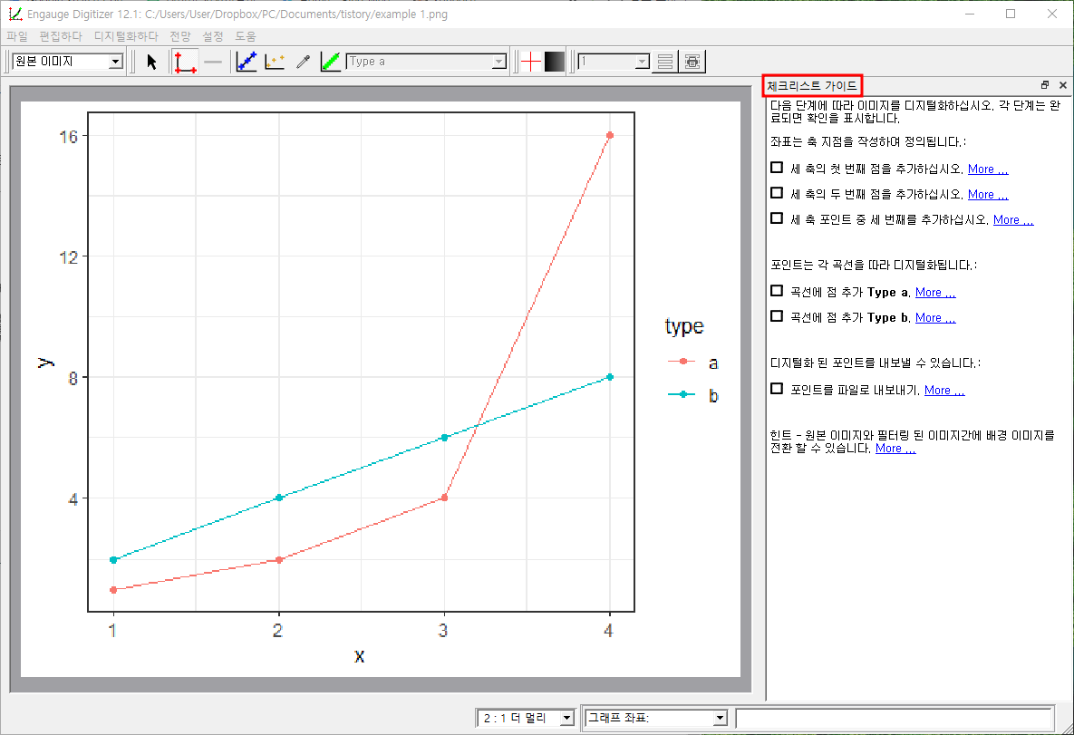Open the 파일 menu
Screen dimensions: 1074x735
tap(17, 36)
